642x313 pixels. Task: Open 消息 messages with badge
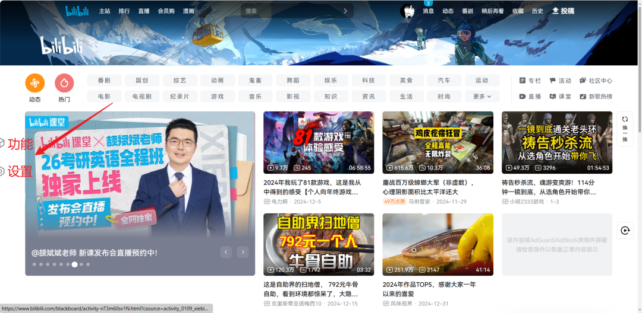pos(428,11)
